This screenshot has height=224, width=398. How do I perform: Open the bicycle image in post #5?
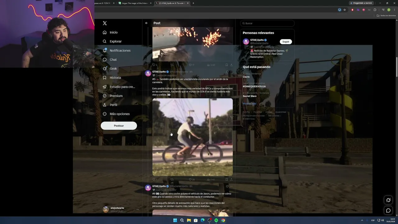192,137
